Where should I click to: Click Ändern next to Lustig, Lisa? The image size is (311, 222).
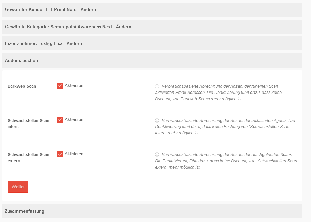tap(74, 43)
